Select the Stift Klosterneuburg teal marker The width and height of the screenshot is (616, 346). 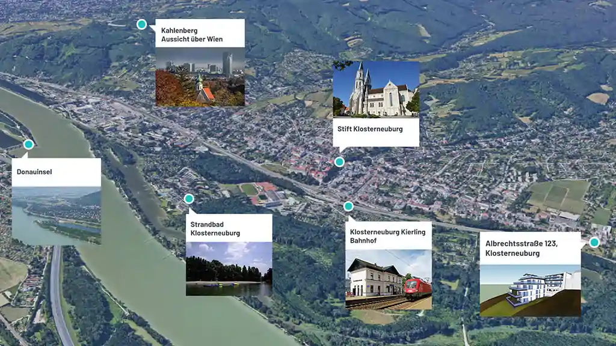pos(339,162)
